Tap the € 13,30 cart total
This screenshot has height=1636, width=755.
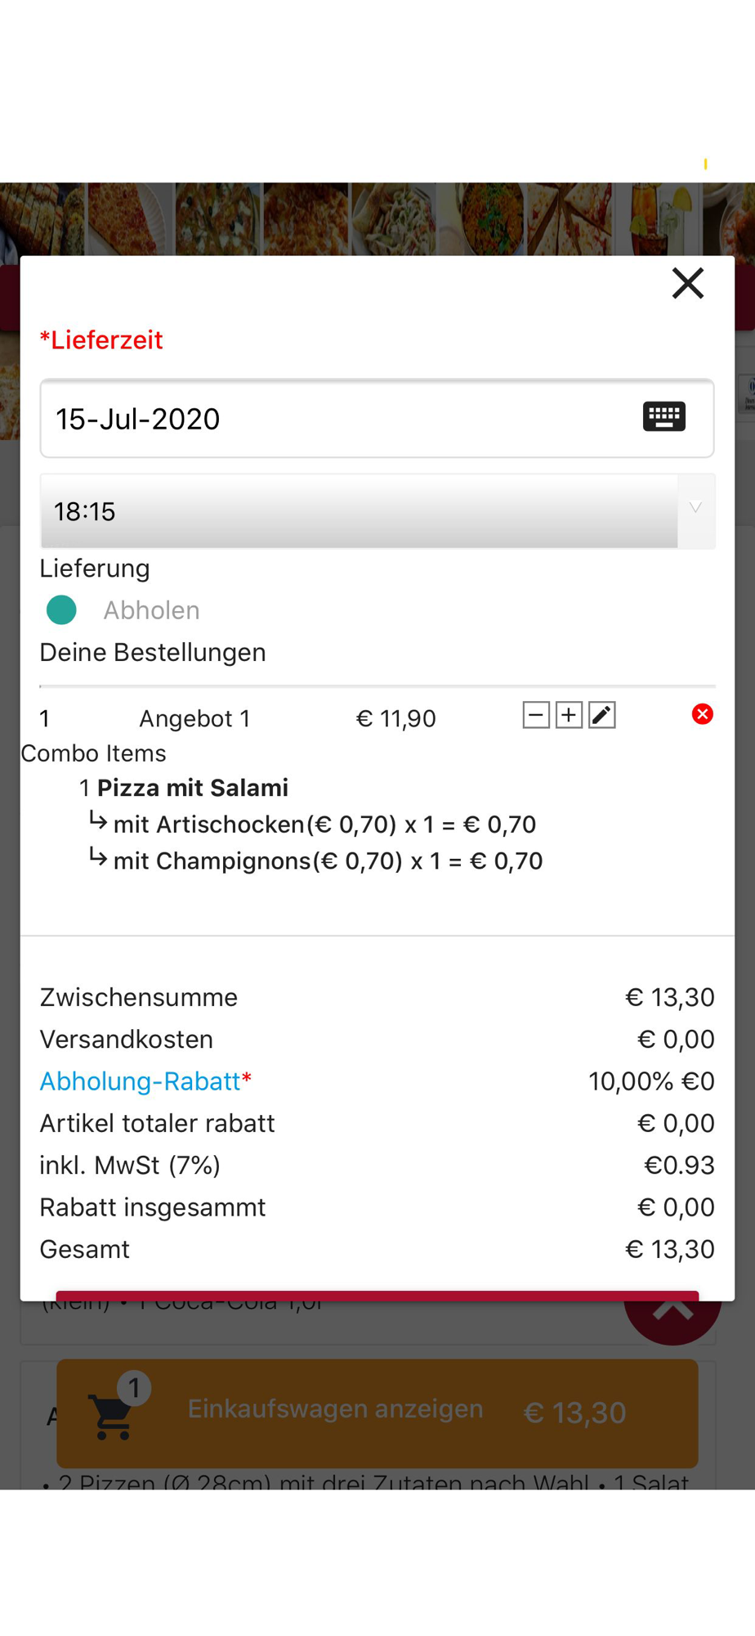[x=574, y=1413]
